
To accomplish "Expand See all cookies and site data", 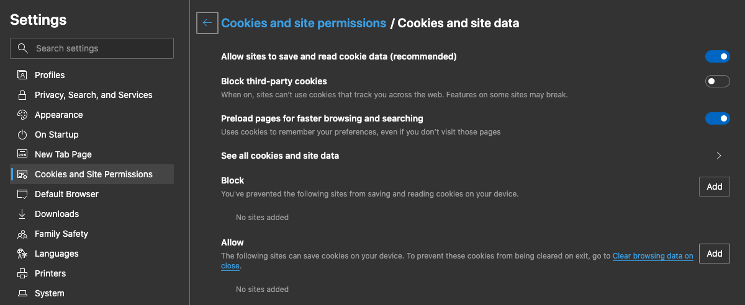I will 719,156.
